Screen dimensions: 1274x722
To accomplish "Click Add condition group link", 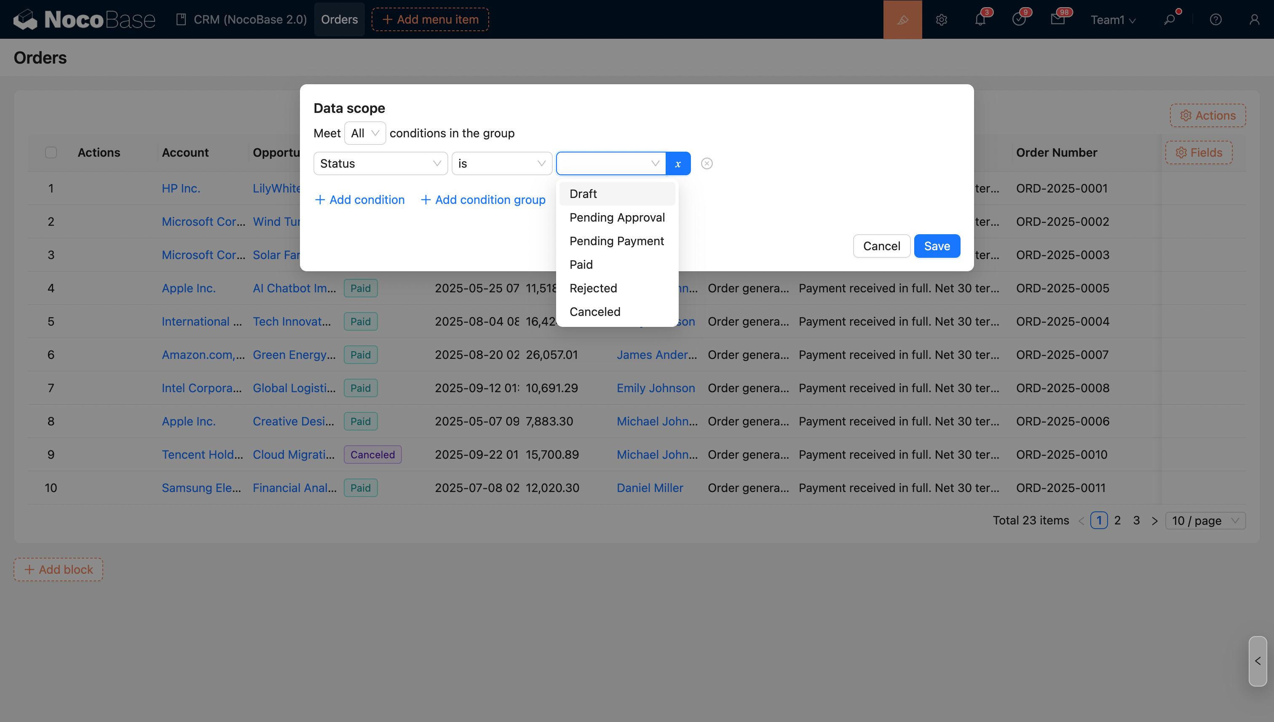I will tap(483, 200).
